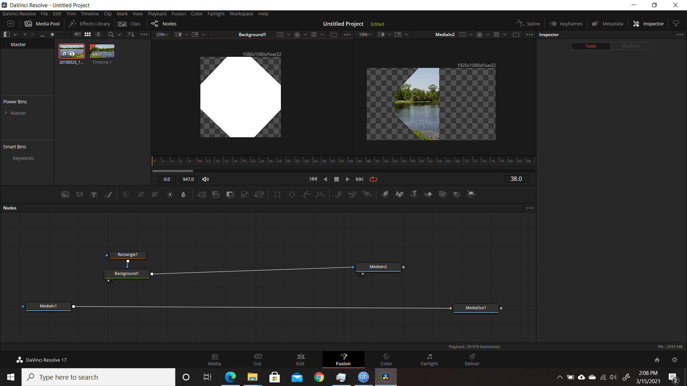Open the right viewer 18% zoom dropdown

(x=365, y=35)
